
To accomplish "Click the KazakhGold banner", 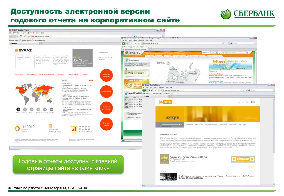I will coord(243,159).
